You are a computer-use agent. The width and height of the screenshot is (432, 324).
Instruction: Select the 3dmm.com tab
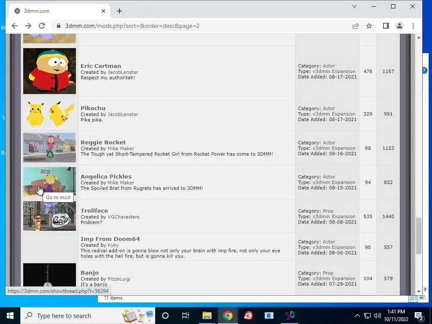point(60,11)
